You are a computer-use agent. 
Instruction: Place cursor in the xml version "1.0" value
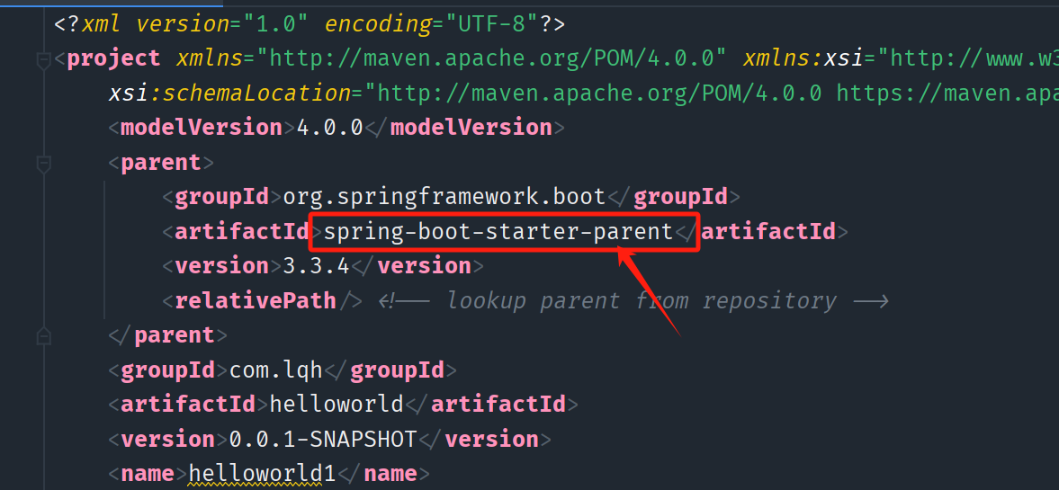coord(277,25)
